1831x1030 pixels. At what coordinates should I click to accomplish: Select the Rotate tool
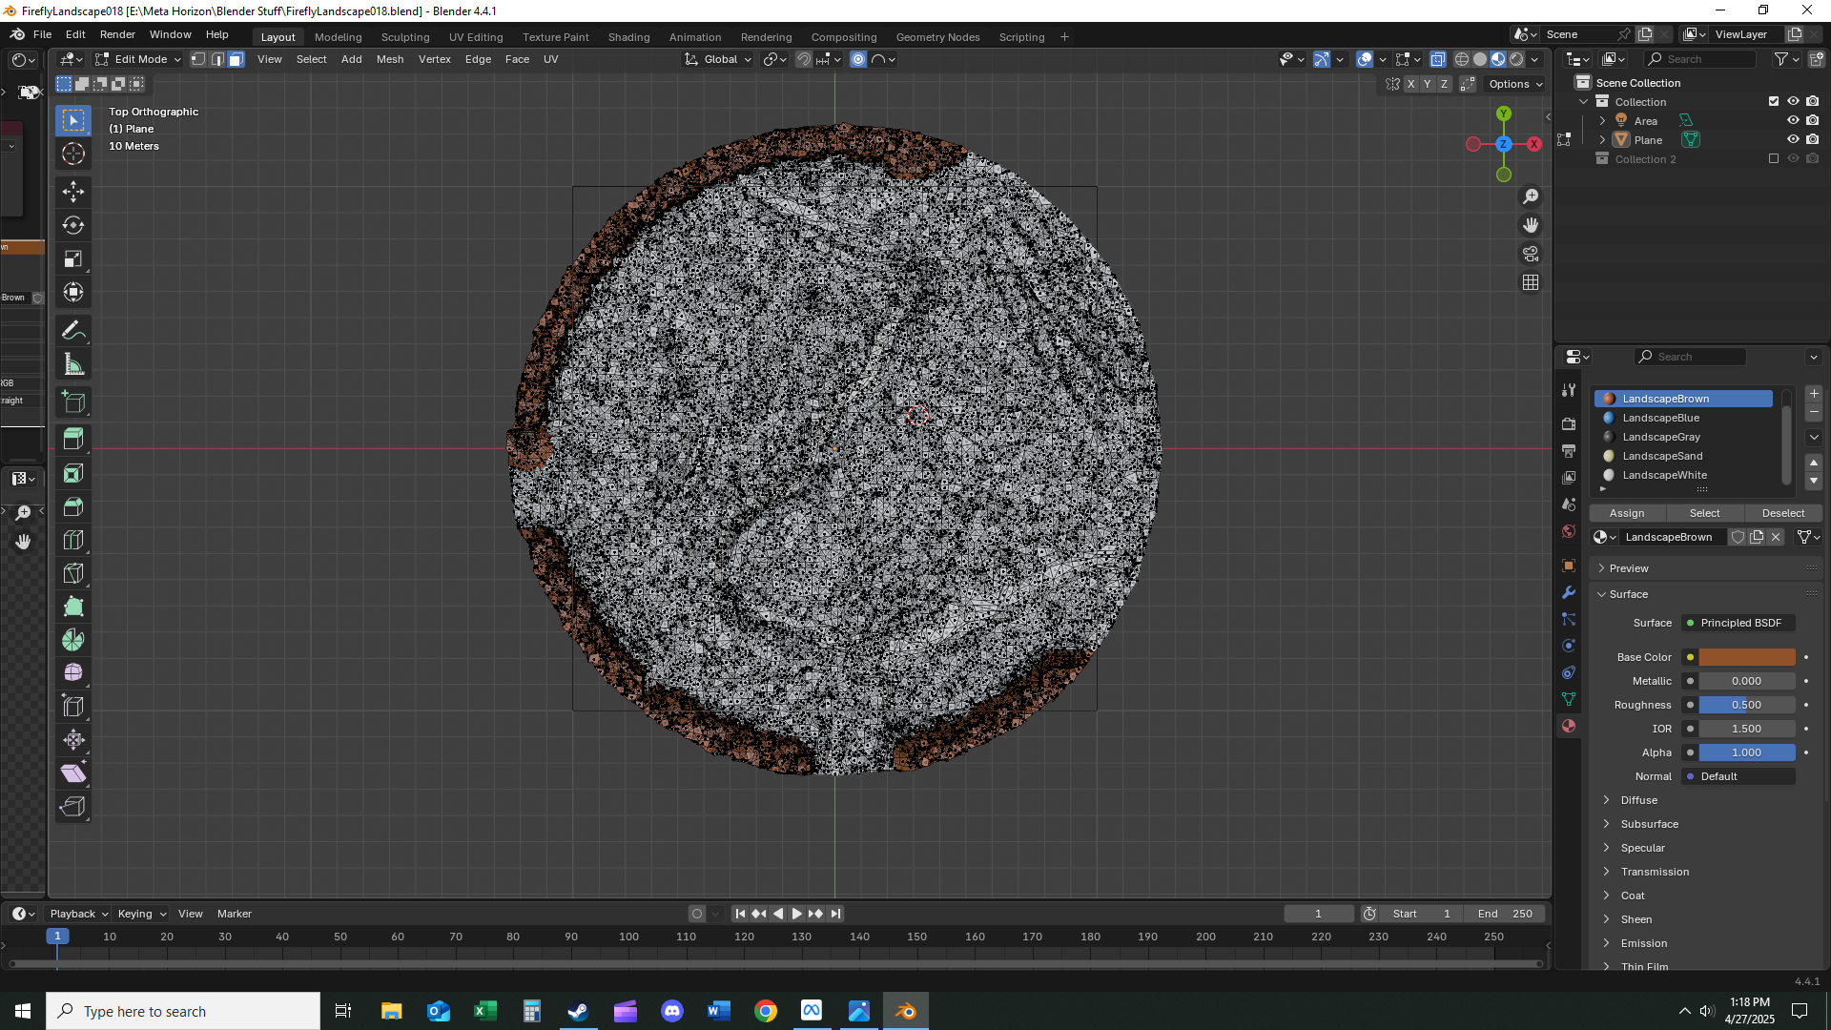tap(73, 225)
